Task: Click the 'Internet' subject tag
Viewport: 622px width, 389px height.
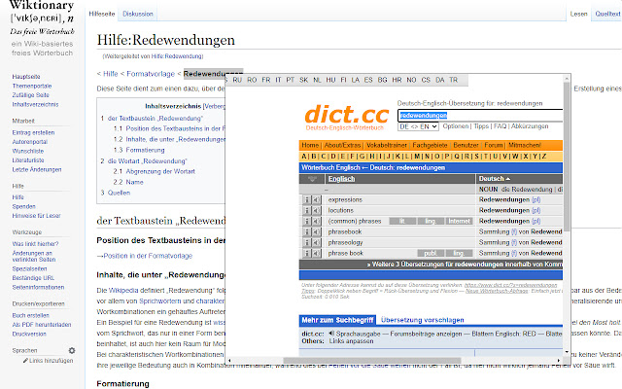Action: pyautogui.click(x=459, y=221)
